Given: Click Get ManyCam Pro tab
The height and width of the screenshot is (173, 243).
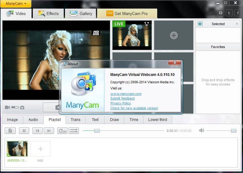Looking at the screenshot, I should pyautogui.click(x=127, y=14).
